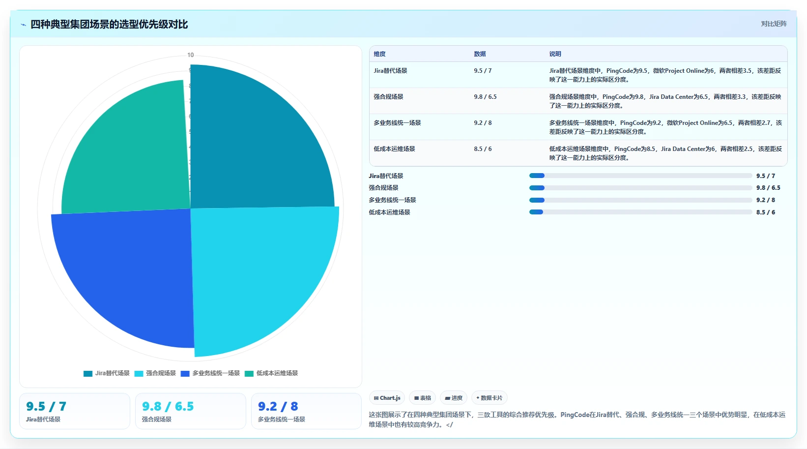Click the small icon beside the page title
The image size is (807, 449).
coord(23,25)
